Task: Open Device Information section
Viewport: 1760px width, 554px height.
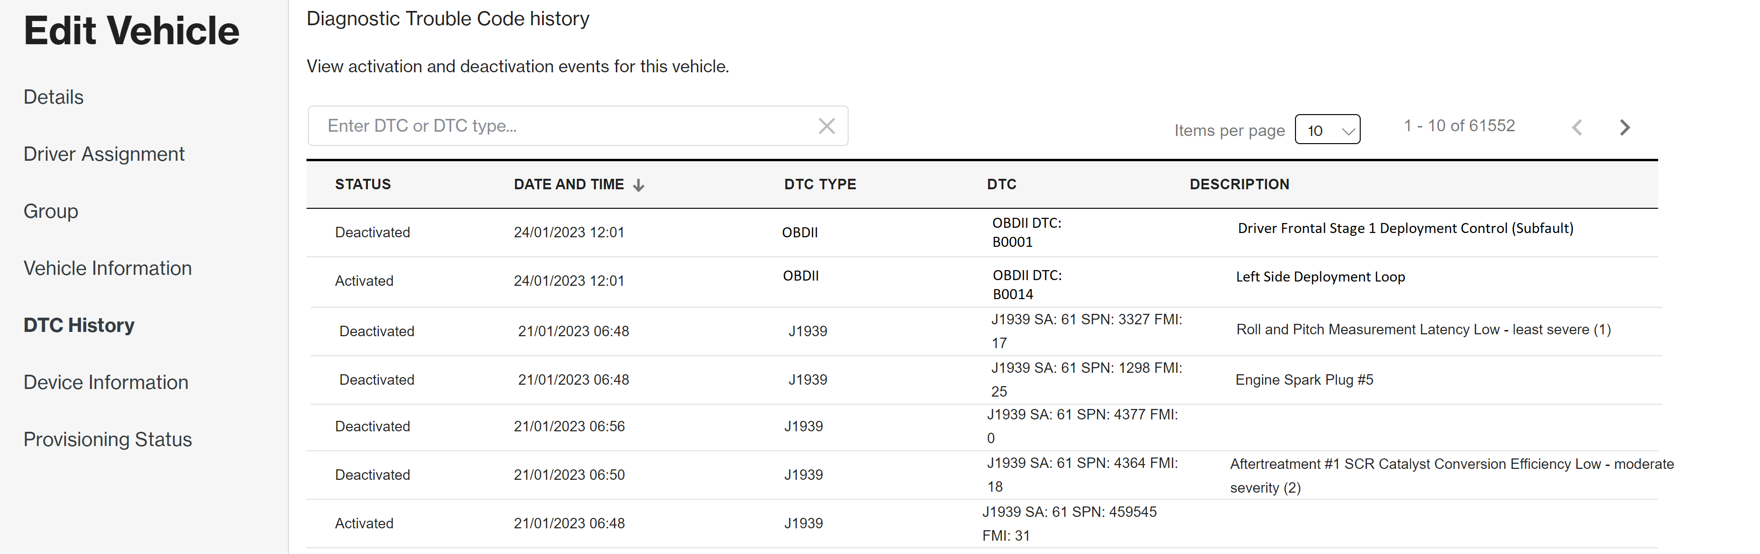Action: (106, 382)
